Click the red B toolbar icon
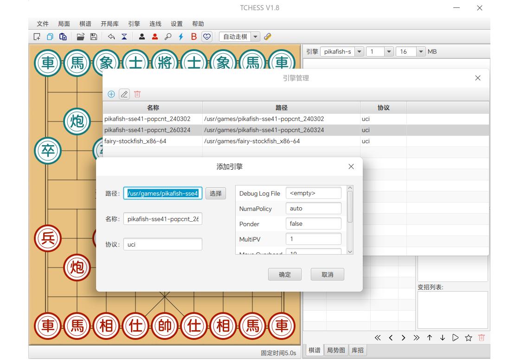The height and width of the screenshot is (364, 508). pos(194,37)
